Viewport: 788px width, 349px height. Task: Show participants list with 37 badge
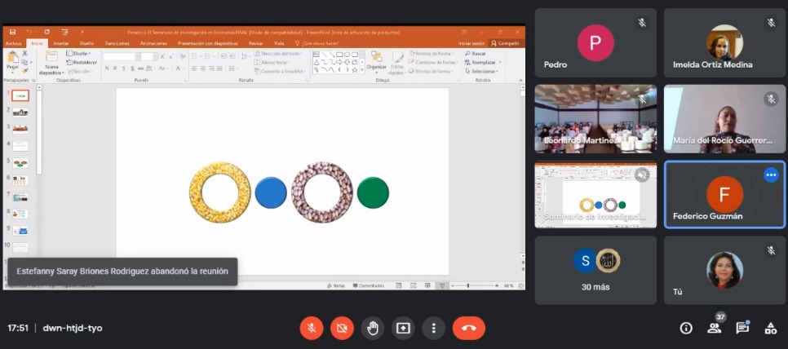pyautogui.click(x=715, y=328)
